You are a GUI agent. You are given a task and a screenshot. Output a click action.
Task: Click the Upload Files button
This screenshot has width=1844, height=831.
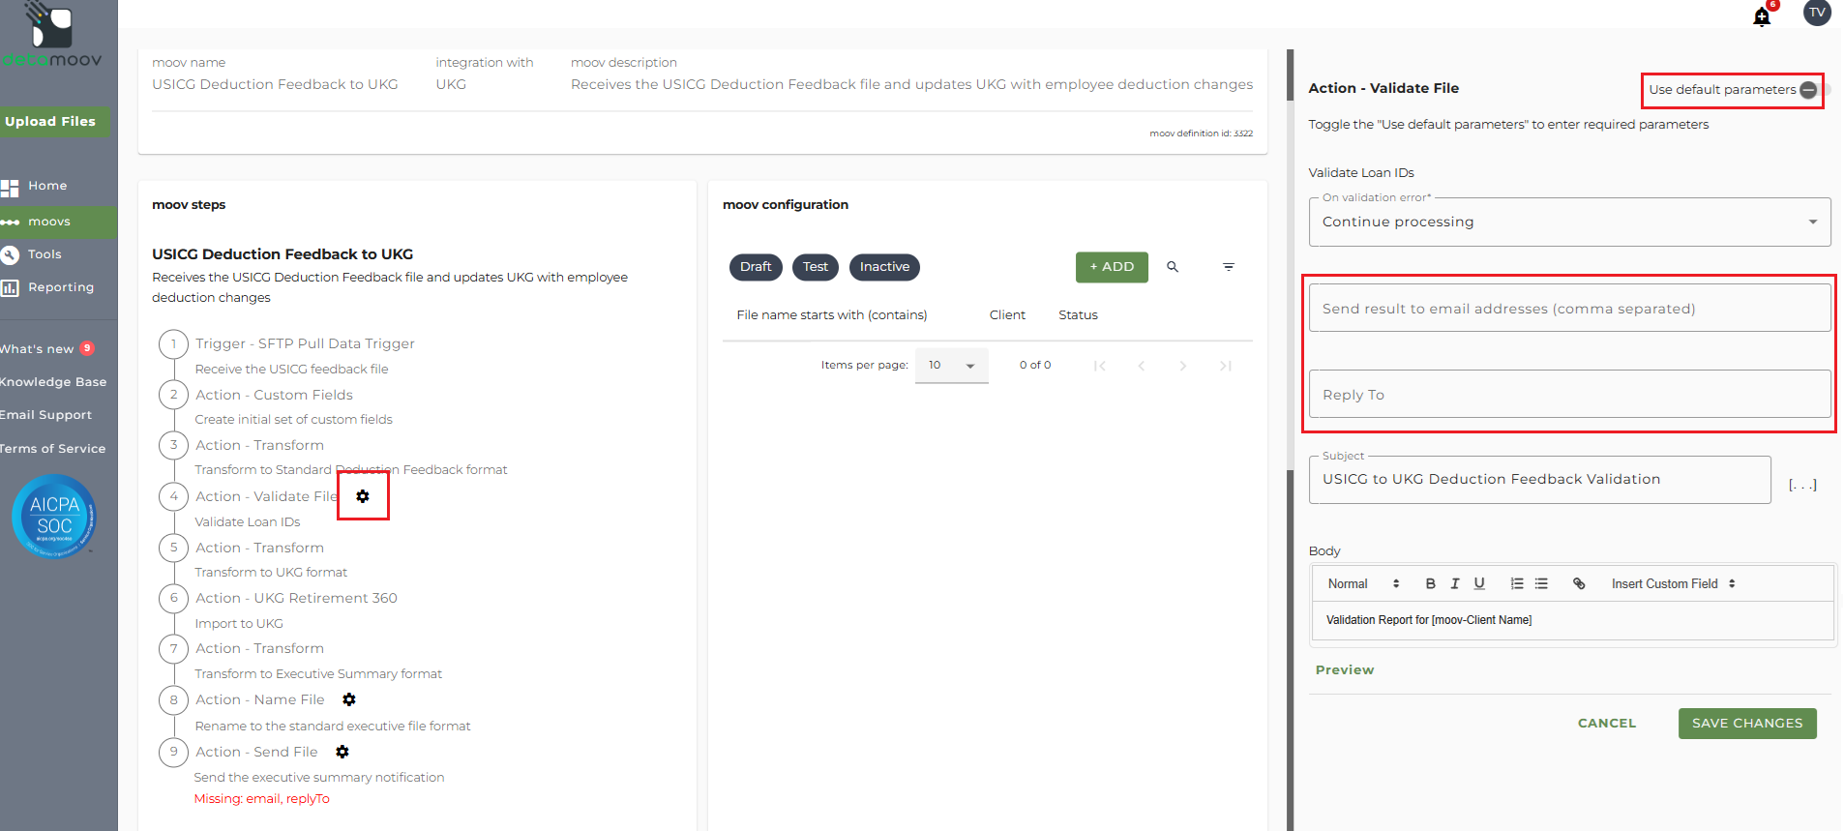click(53, 121)
